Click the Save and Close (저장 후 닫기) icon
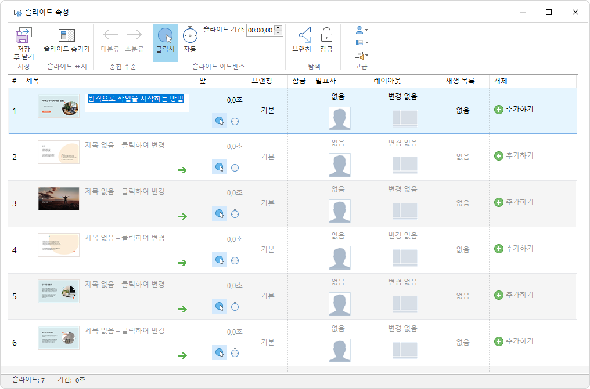The width and height of the screenshot is (590, 389). point(24,36)
